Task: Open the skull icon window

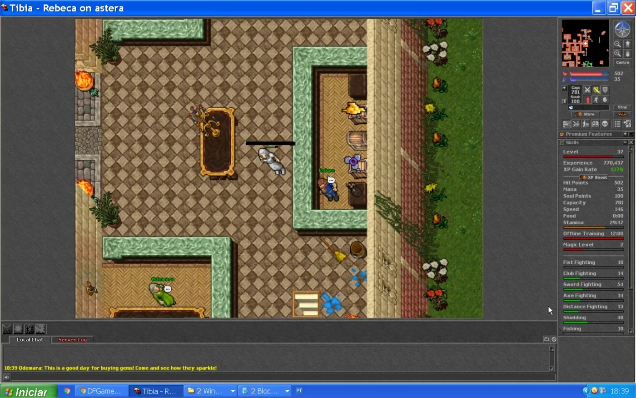Action: tap(605, 124)
